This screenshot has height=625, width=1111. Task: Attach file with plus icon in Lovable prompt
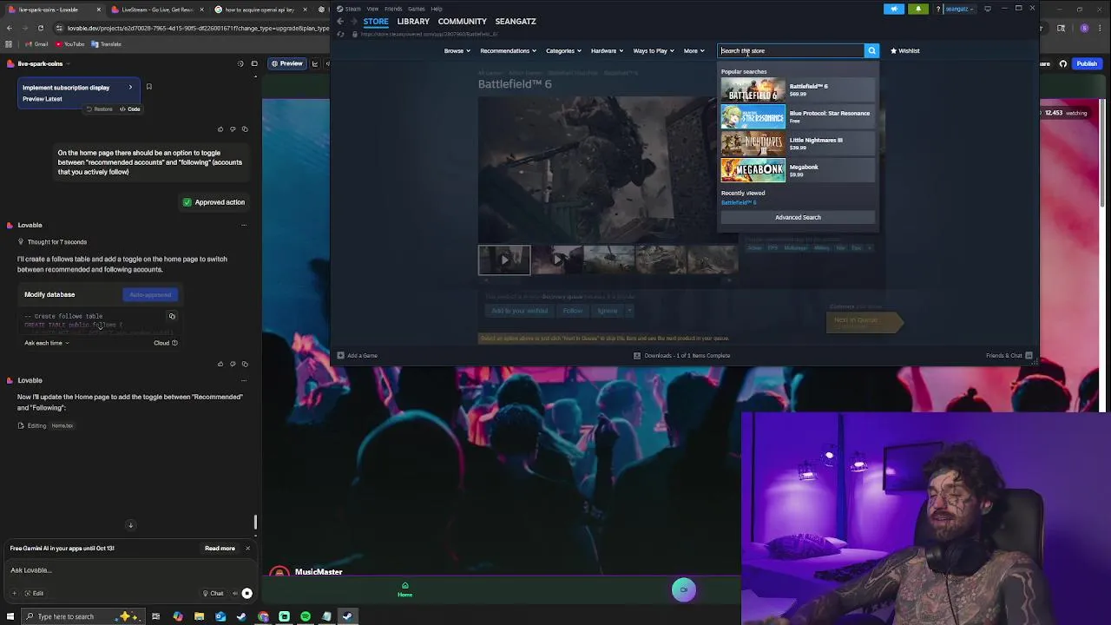click(14, 593)
